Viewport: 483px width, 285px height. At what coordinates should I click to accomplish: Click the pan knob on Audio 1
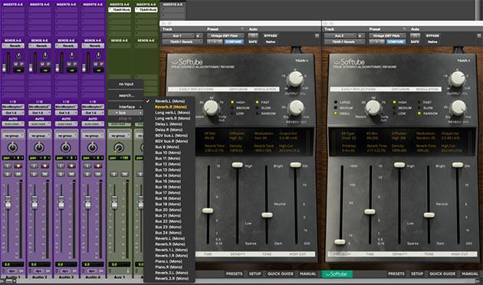12,147
